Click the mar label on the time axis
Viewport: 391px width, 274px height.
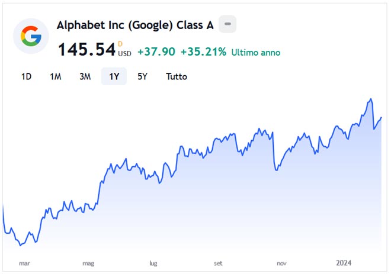24,263
